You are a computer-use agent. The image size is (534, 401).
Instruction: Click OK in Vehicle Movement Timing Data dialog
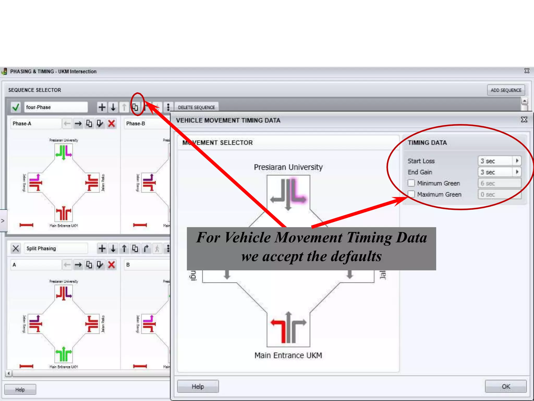(506, 386)
